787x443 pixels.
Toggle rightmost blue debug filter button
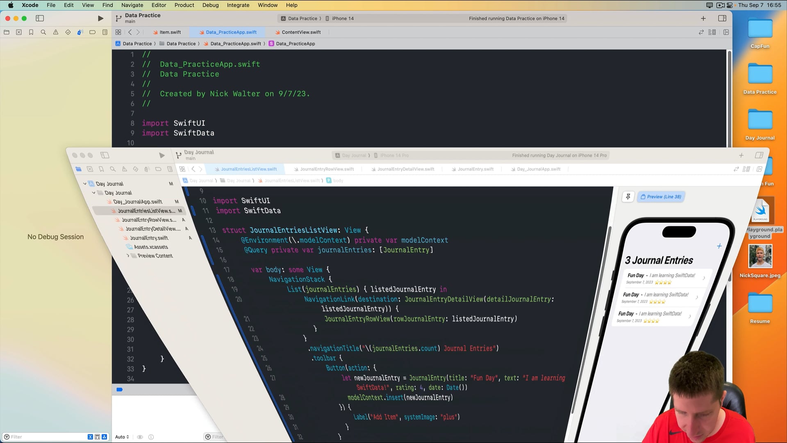[x=104, y=437]
